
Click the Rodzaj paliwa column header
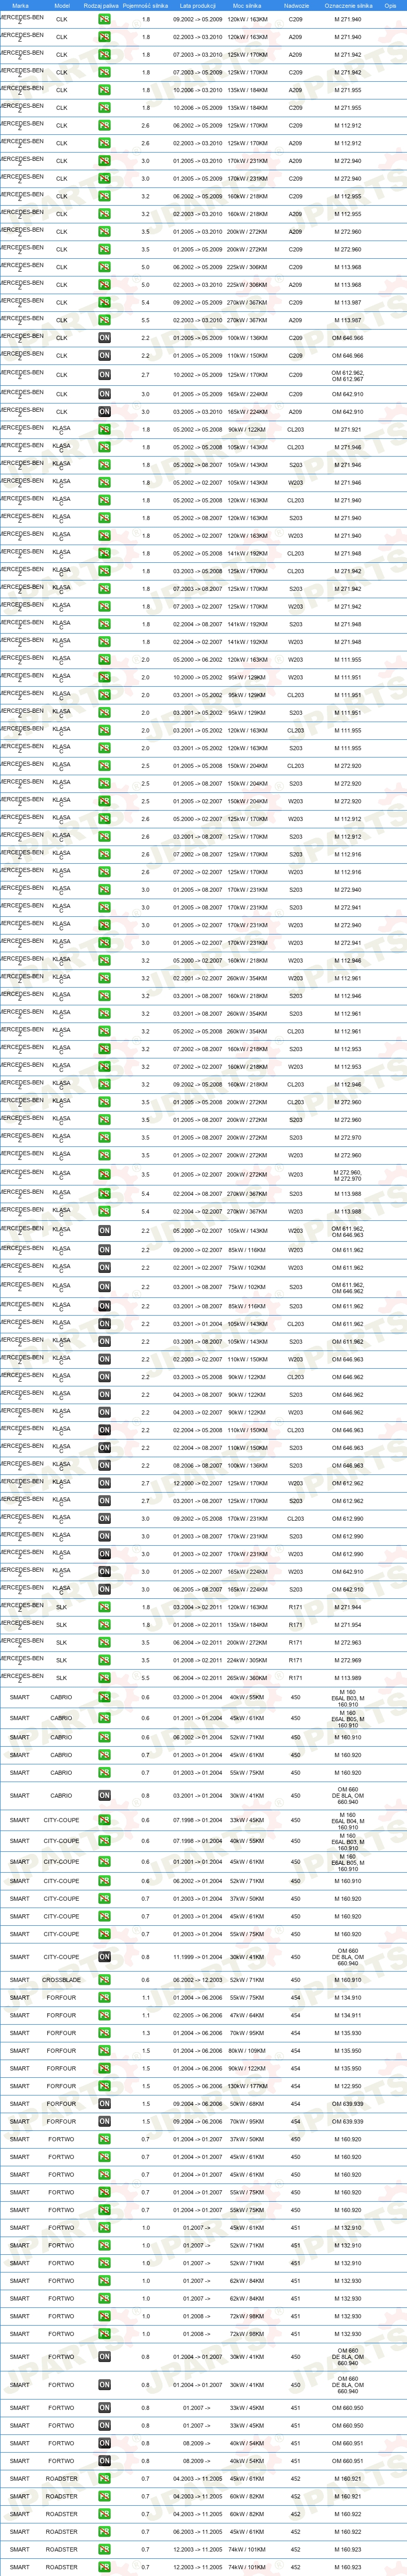click(x=101, y=5)
